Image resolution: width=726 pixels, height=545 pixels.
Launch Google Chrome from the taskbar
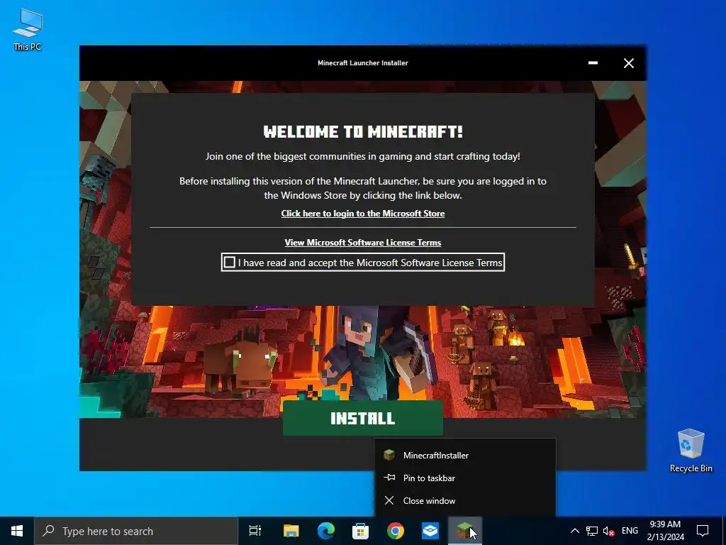pyautogui.click(x=396, y=531)
